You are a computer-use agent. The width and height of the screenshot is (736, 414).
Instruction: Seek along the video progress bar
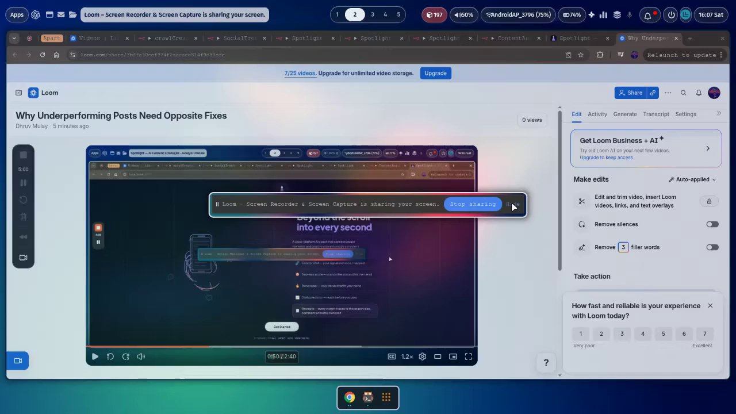pyautogui.click(x=282, y=347)
